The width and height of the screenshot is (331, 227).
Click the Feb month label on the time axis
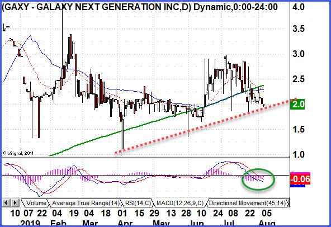coord(59,223)
